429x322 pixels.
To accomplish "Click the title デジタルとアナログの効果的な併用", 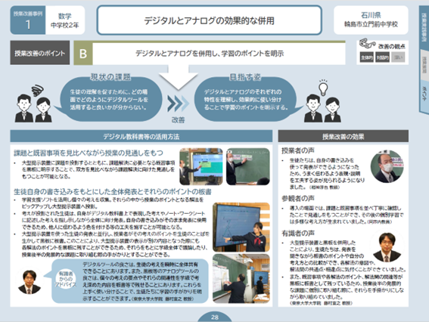I will [x=209, y=20].
